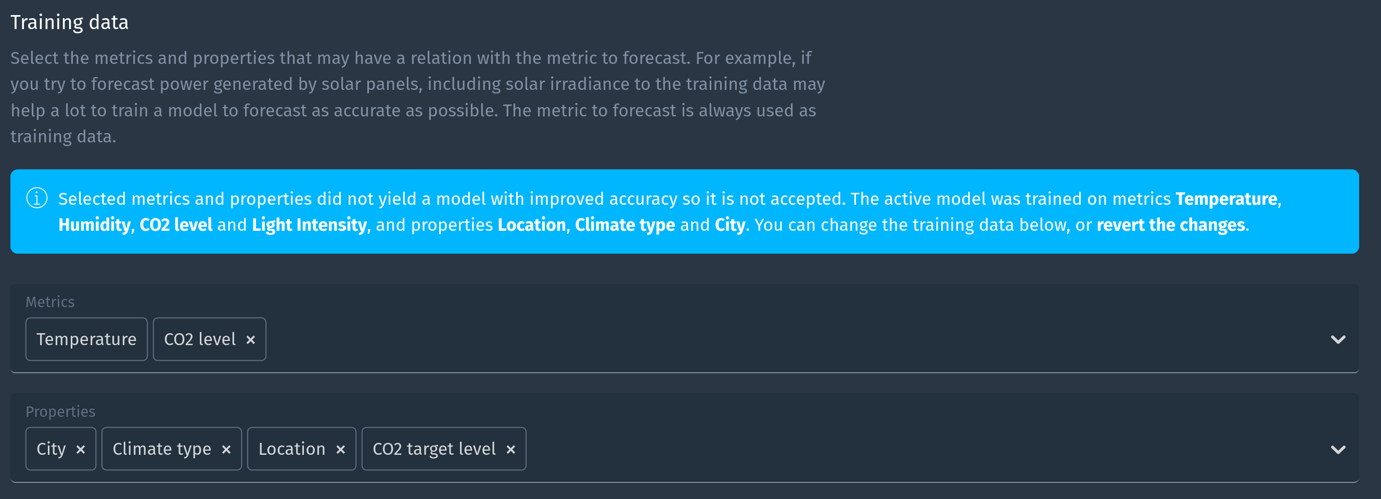Remove the Climate type property
This screenshot has height=499, width=1381.
tap(226, 449)
